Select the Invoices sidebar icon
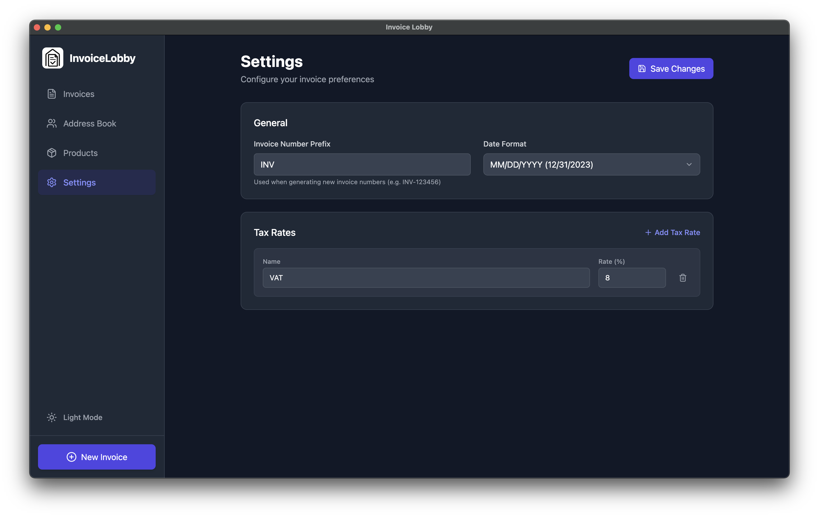This screenshot has width=819, height=517. pos(51,94)
